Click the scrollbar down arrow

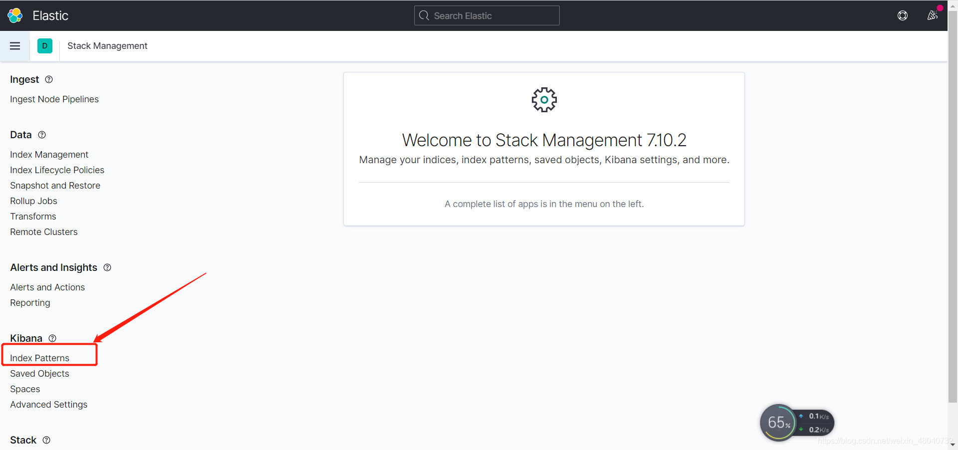coord(953,444)
